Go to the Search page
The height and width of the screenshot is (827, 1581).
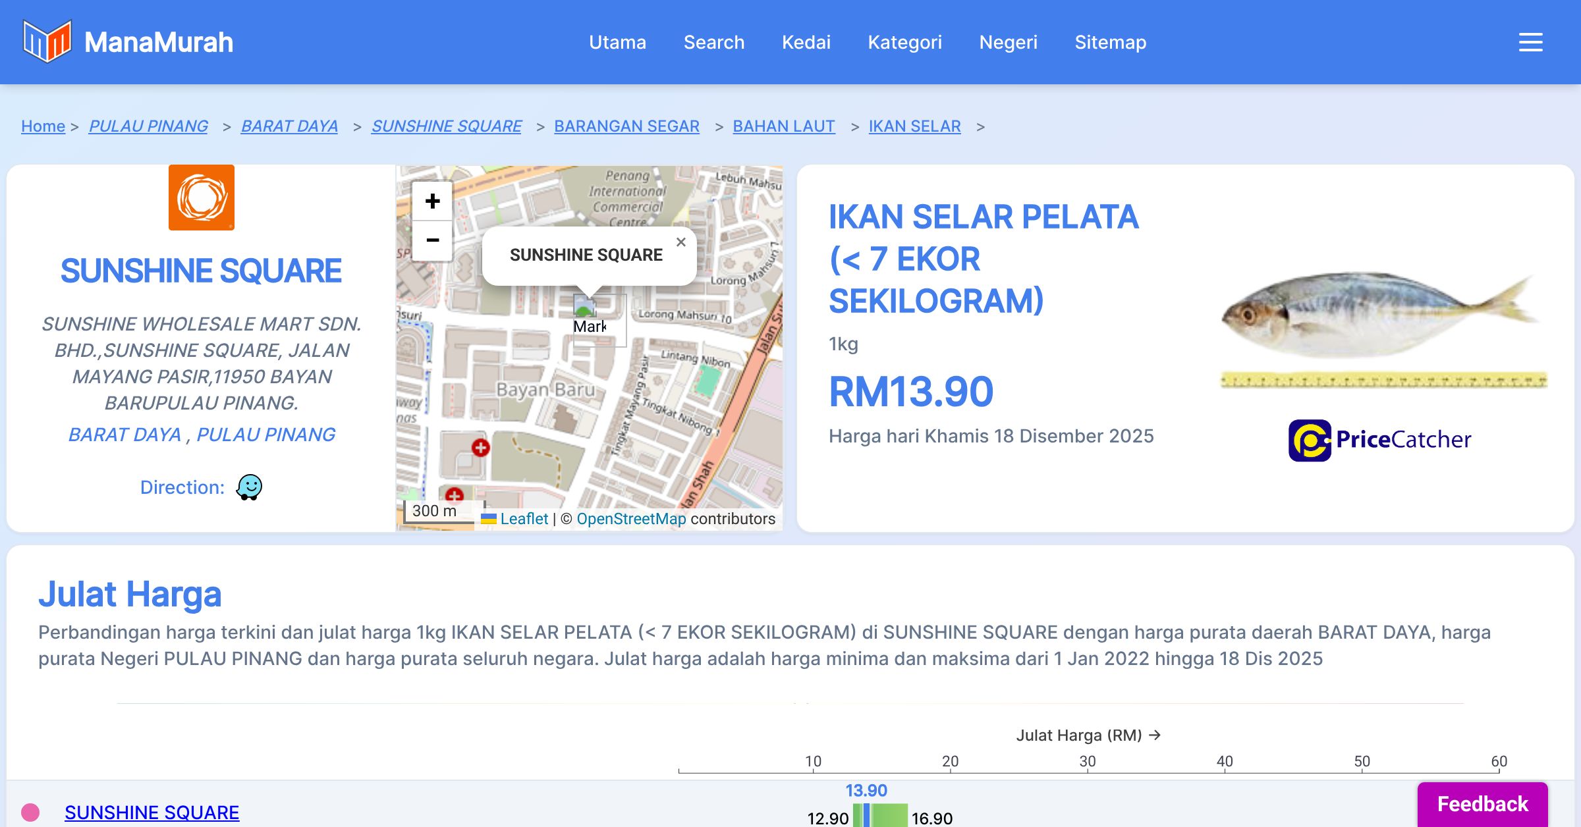click(x=713, y=42)
